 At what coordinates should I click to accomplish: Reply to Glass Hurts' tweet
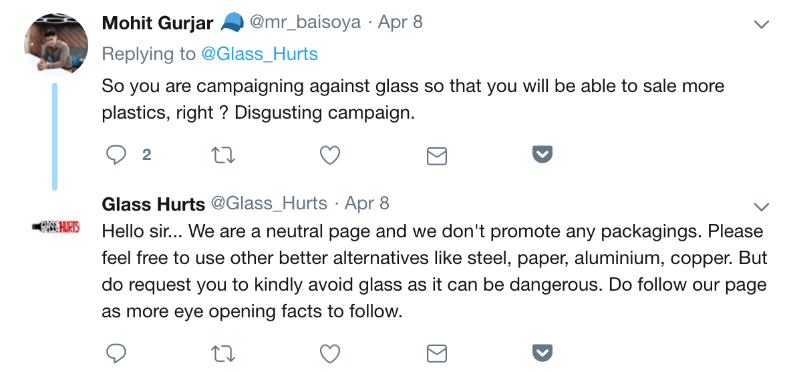pyautogui.click(x=117, y=353)
